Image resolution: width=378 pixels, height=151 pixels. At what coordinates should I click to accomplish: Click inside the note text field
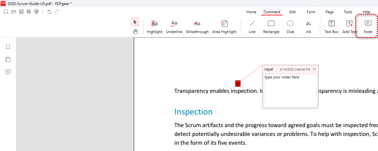(x=290, y=91)
